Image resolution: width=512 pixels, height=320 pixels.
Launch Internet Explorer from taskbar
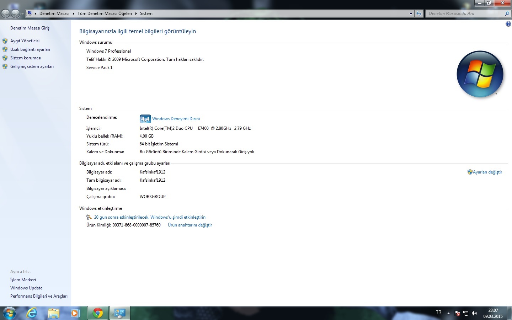pyautogui.click(x=32, y=313)
